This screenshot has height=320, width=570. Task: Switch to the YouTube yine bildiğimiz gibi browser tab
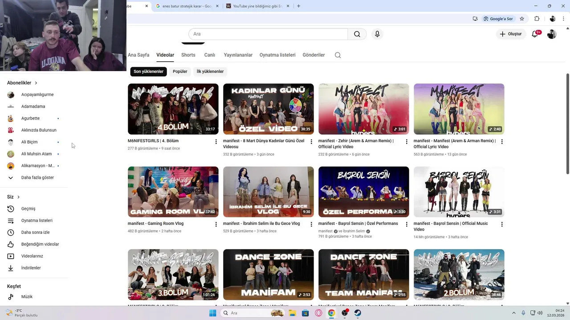(257, 6)
